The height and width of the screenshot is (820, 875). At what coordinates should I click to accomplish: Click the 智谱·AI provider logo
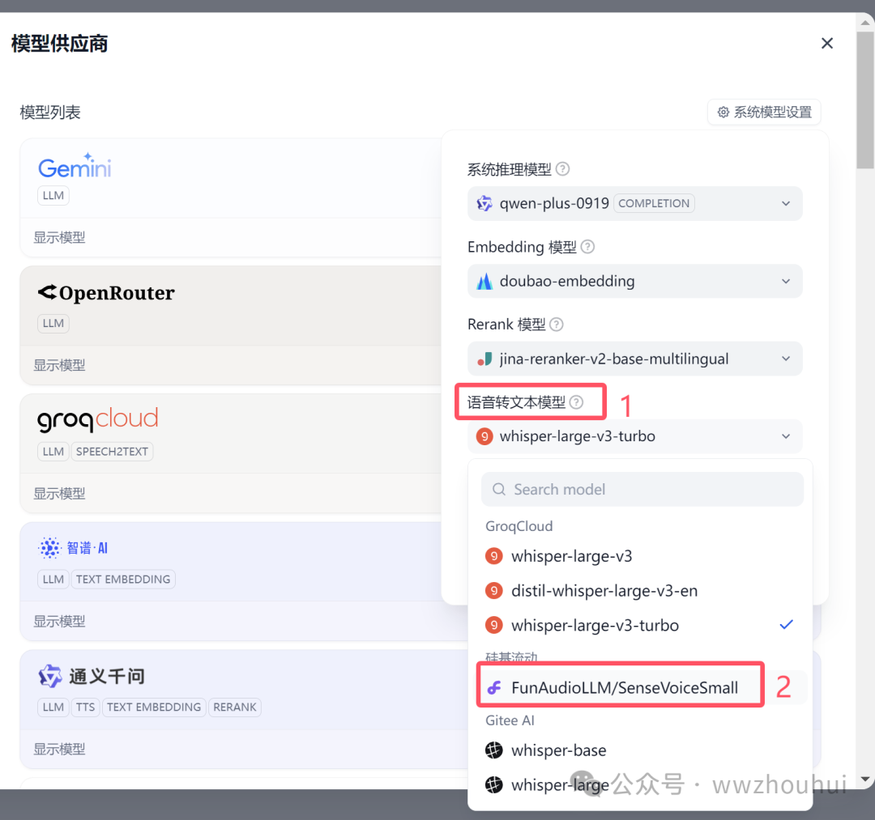pyautogui.click(x=73, y=548)
